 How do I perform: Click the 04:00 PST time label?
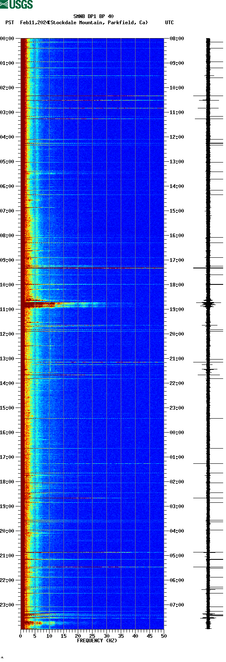tap(7, 137)
